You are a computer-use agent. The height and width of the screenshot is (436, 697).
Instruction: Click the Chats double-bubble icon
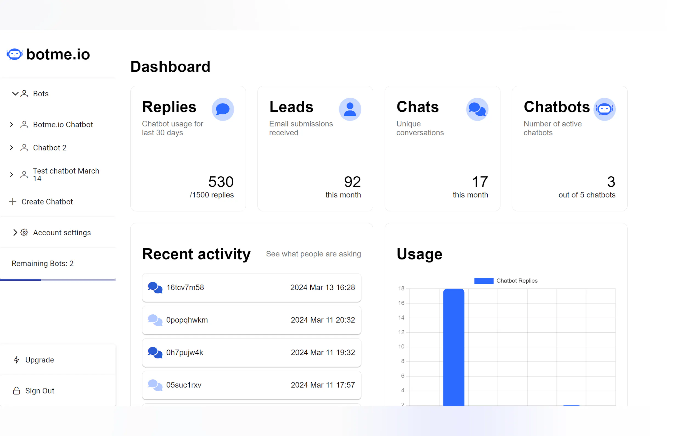point(477,109)
